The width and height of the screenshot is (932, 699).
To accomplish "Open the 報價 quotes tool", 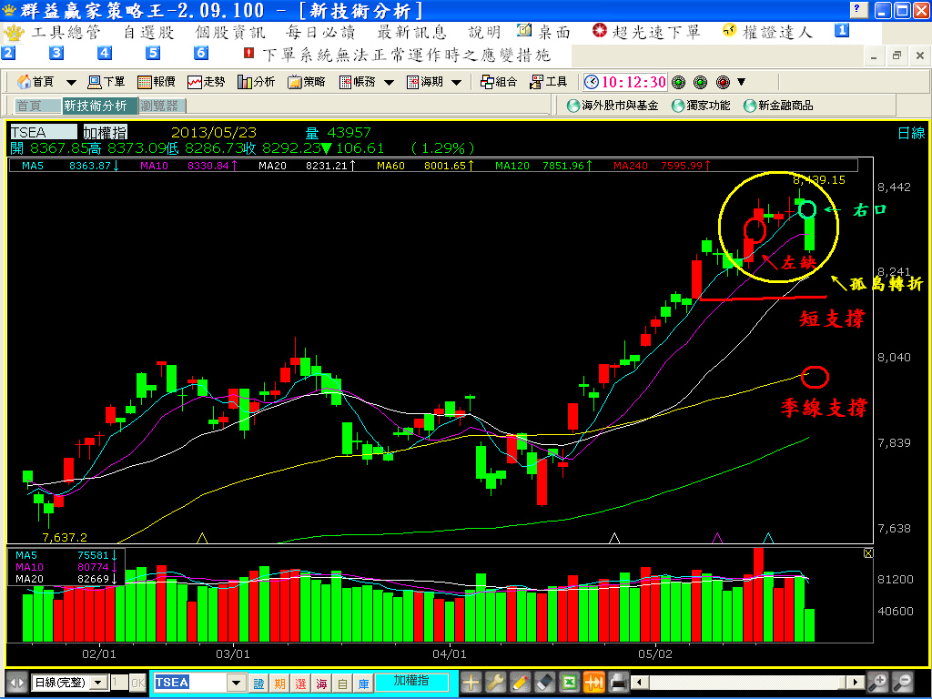I will tap(157, 82).
